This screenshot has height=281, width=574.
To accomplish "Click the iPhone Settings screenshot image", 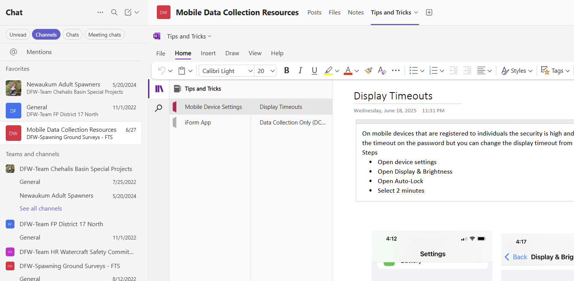I will 432,255.
